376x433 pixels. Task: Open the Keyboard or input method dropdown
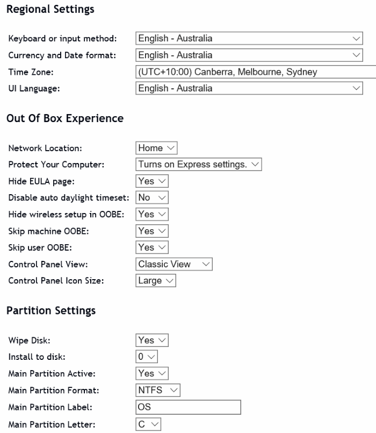pos(249,38)
